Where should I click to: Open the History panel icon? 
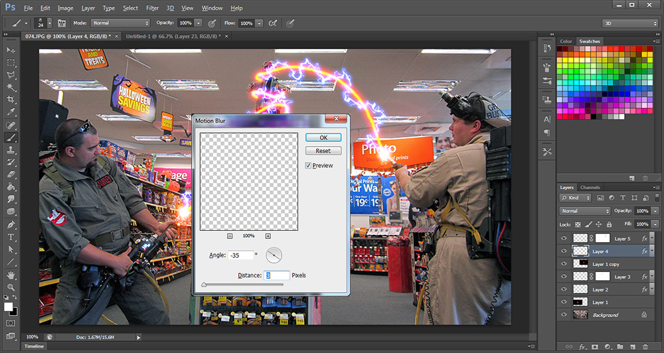point(546,48)
